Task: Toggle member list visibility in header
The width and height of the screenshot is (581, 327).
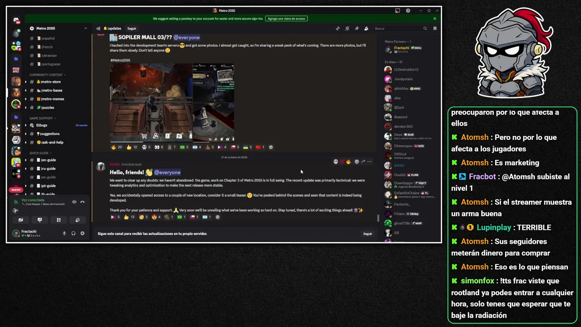Action: pos(366,29)
